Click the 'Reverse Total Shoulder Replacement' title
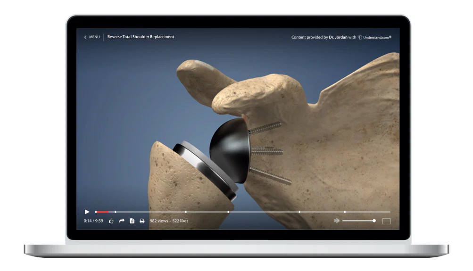This screenshot has height=271, width=473. click(141, 37)
